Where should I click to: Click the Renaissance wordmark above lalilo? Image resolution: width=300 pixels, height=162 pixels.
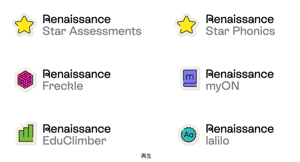240,129
